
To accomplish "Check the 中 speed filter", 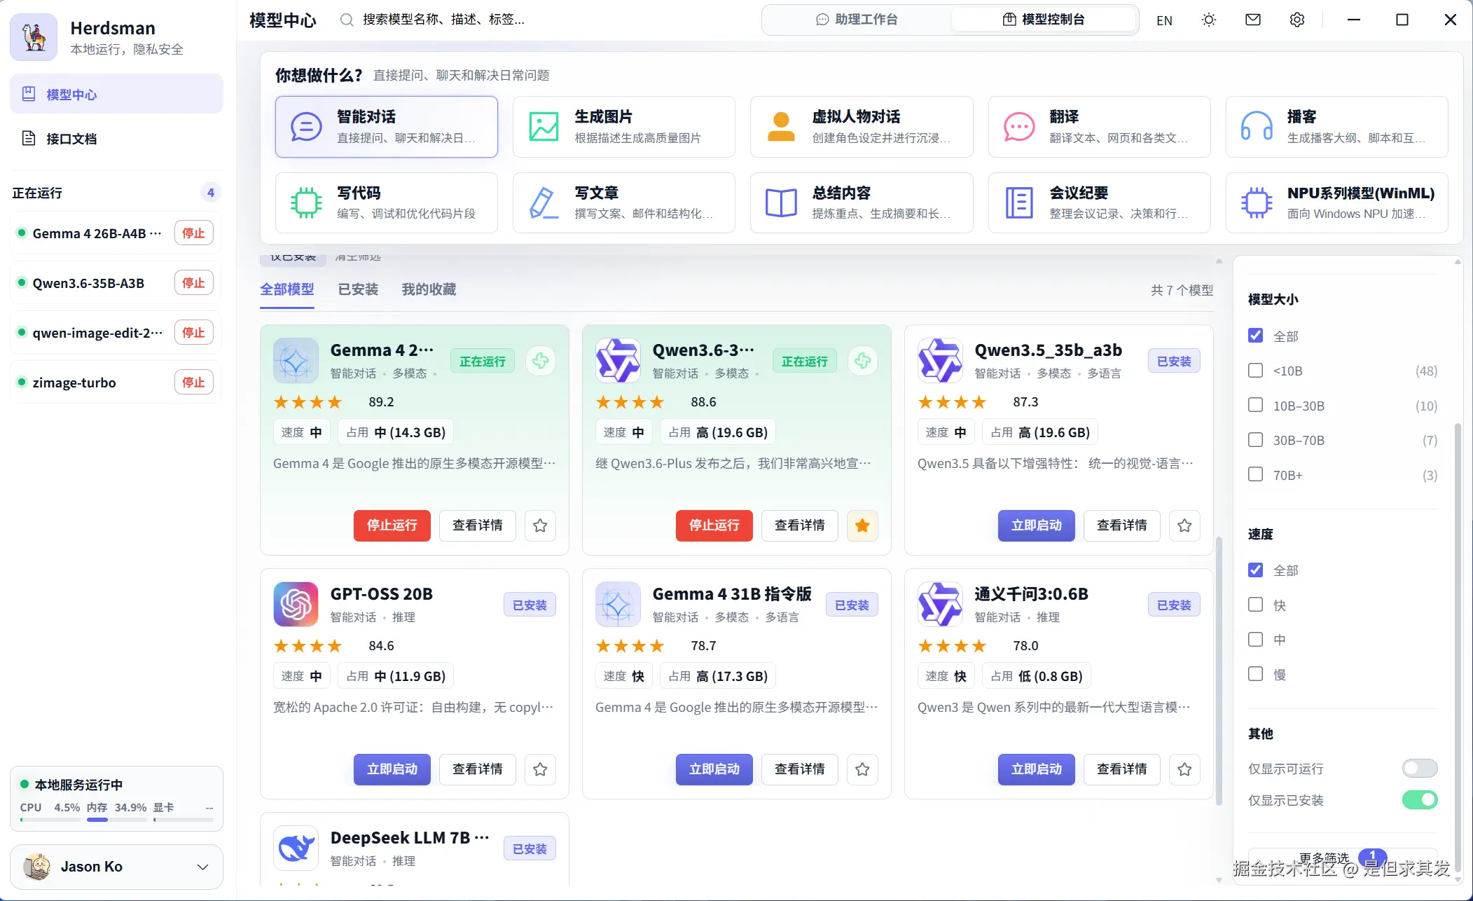I will click(1256, 639).
